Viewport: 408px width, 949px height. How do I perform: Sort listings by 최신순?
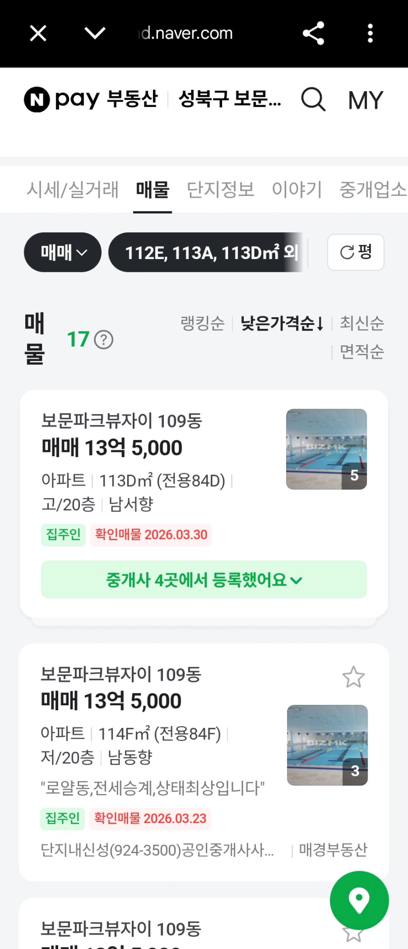pyautogui.click(x=362, y=323)
